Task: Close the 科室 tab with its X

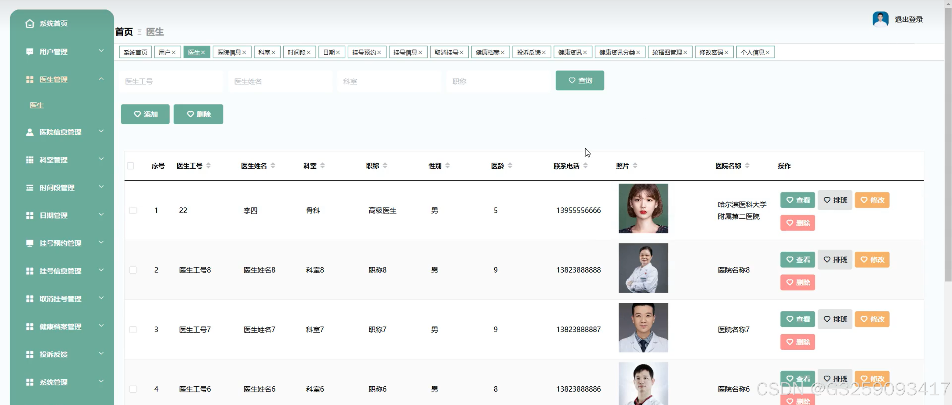Action: (274, 53)
